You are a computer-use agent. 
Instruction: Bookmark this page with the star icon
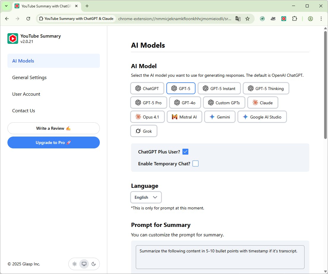point(247,19)
